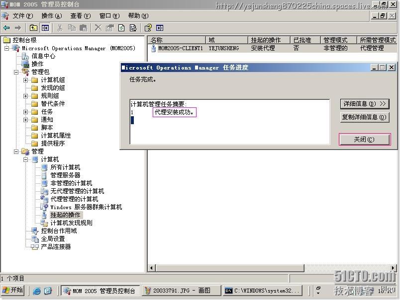Click the horizontal scrollbar left arrow

click(x=152, y=268)
